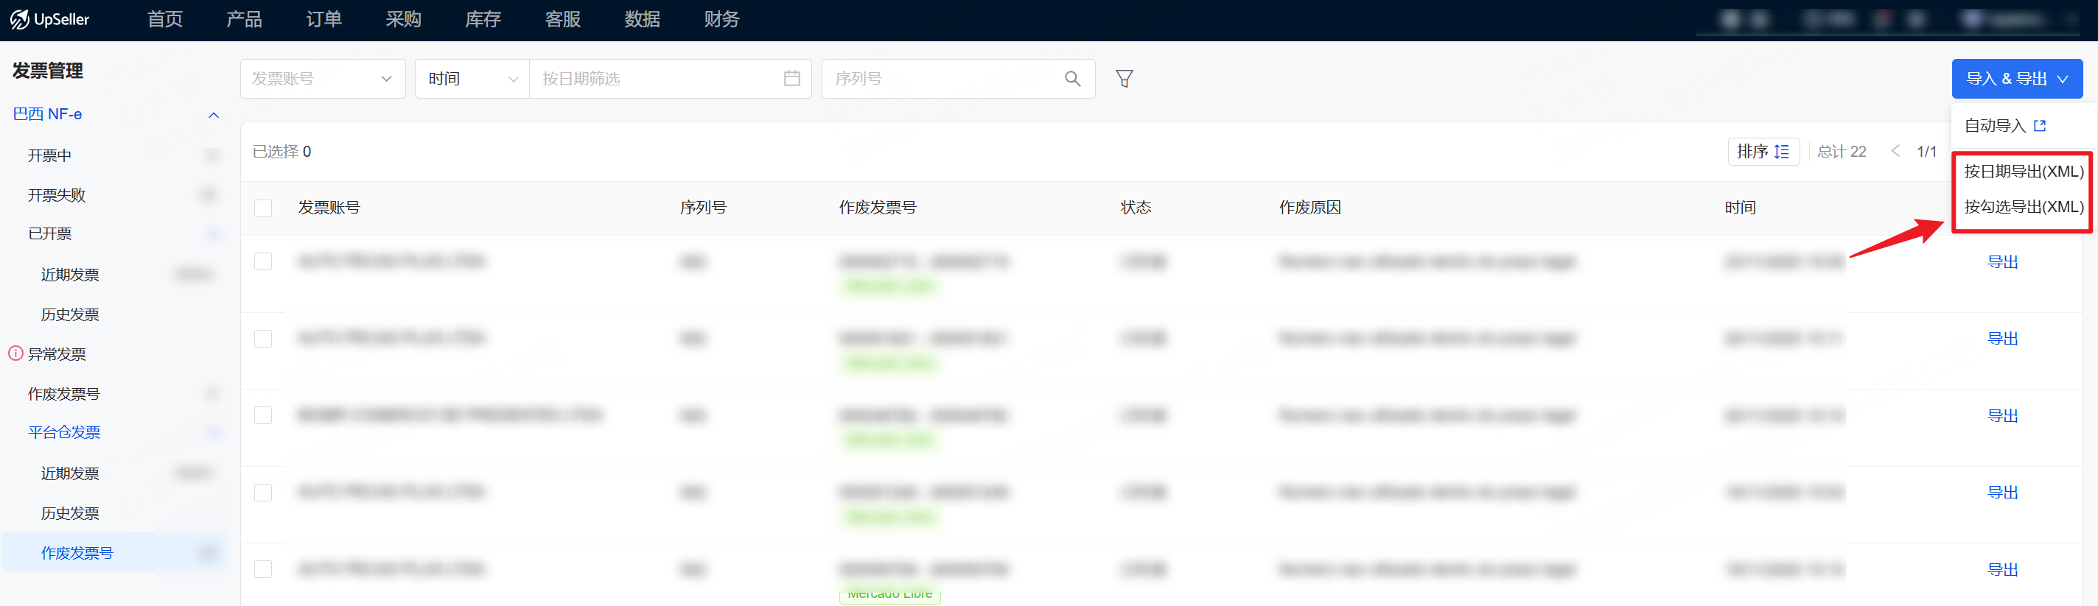Open the 发票账号 dropdown filter
Image resolution: width=2098 pixels, height=606 pixels.
tap(323, 79)
